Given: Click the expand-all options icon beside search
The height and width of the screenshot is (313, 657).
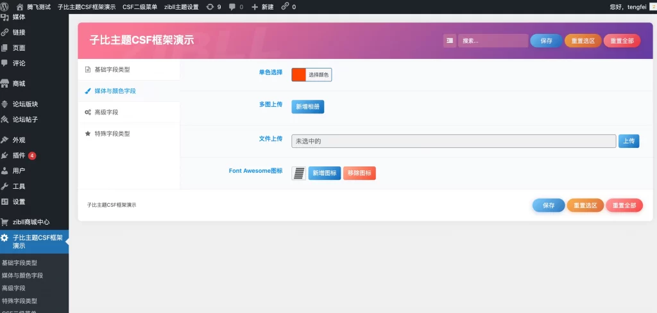Looking at the screenshot, I should (x=450, y=41).
